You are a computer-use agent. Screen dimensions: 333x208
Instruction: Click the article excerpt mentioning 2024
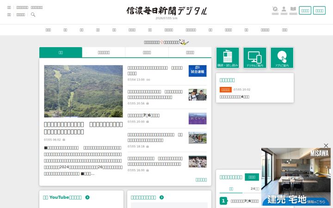pyautogui.click(x=83, y=161)
